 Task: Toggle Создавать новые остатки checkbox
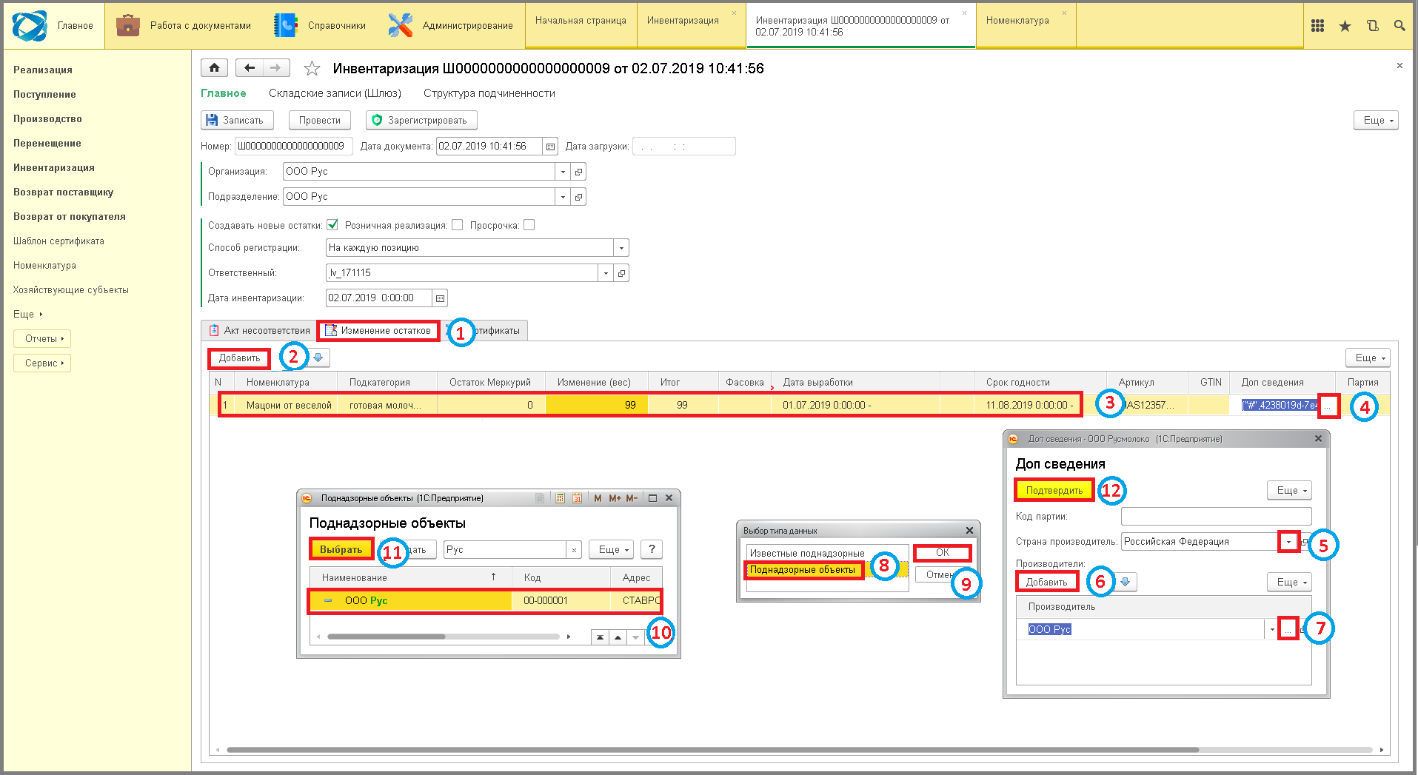click(x=332, y=225)
